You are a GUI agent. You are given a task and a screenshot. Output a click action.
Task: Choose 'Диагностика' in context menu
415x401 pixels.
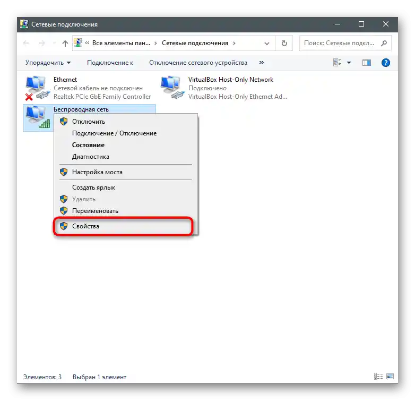(x=126, y=157)
